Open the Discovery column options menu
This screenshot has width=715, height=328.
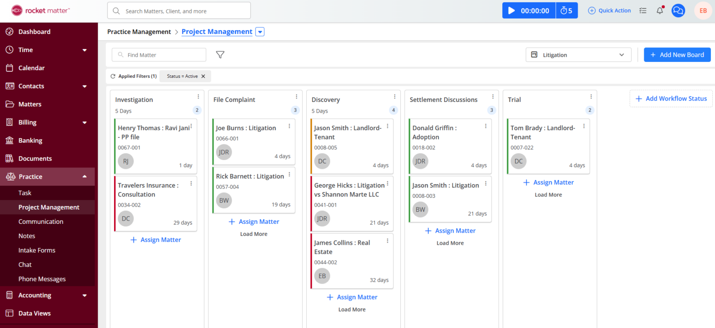pos(395,96)
